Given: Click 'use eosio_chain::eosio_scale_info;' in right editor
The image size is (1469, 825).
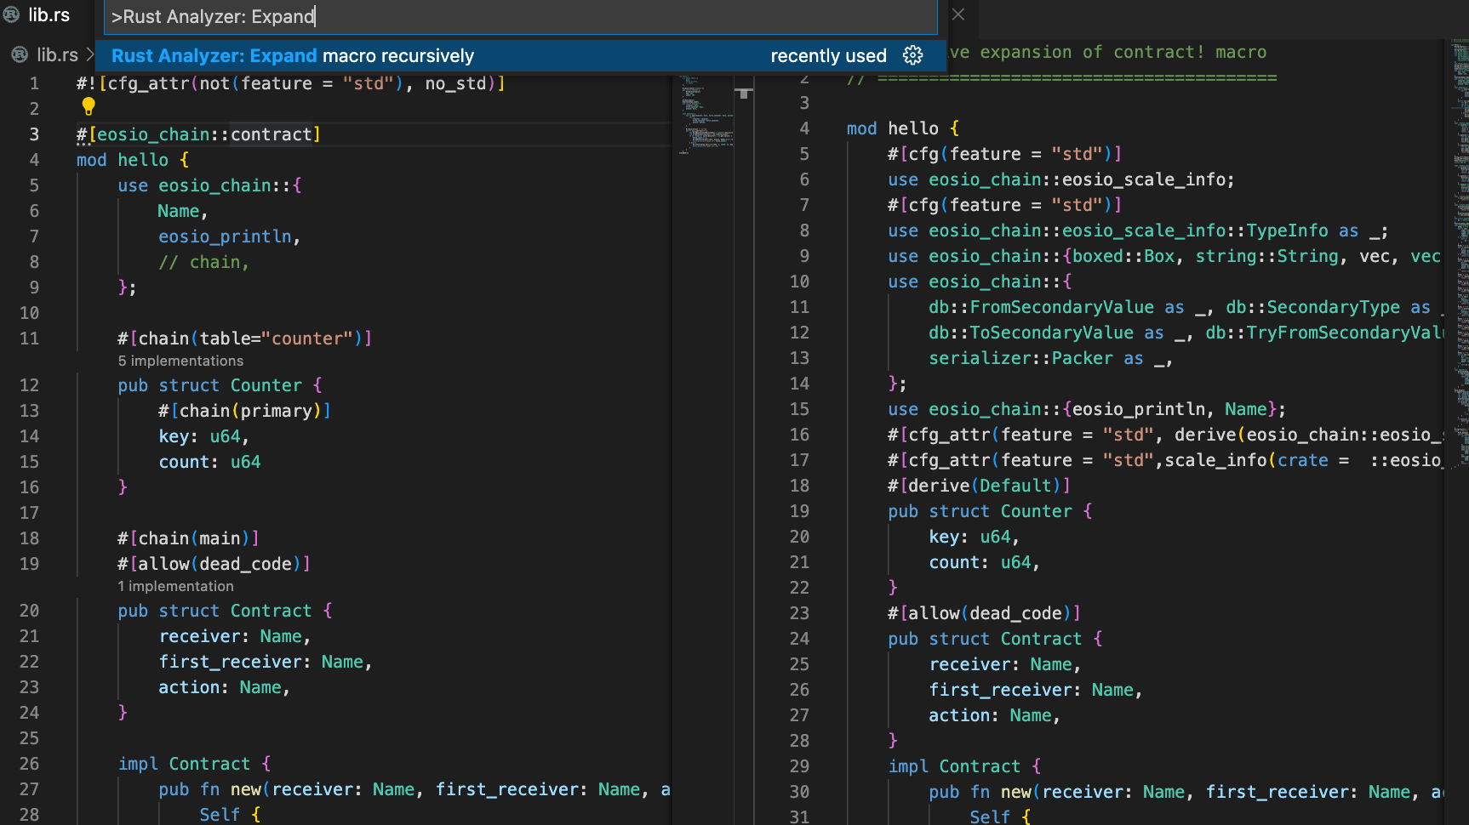Looking at the screenshot, I should coord(1061,179).
